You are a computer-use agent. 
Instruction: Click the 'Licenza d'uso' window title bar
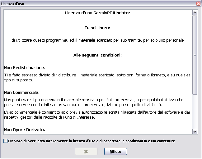tap(93, 3)
